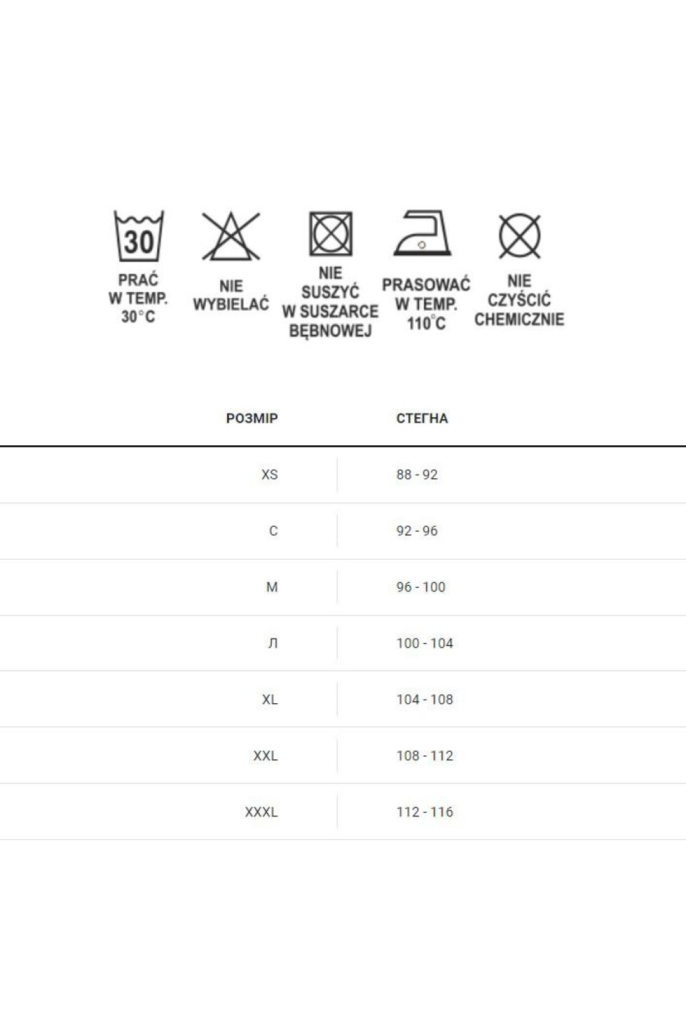The height and width of the screenshot is (1029, 686).
Task: Click the NIE WYBIELAĆ label
Action: coord(231,296)
